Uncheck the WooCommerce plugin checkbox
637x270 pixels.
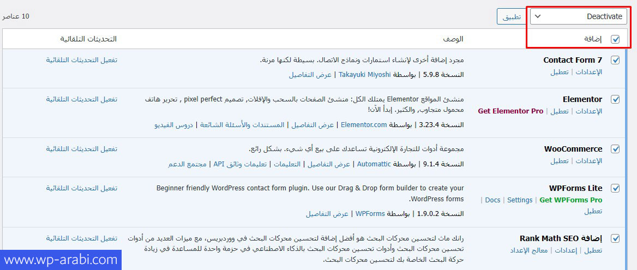tap(616, 149)
